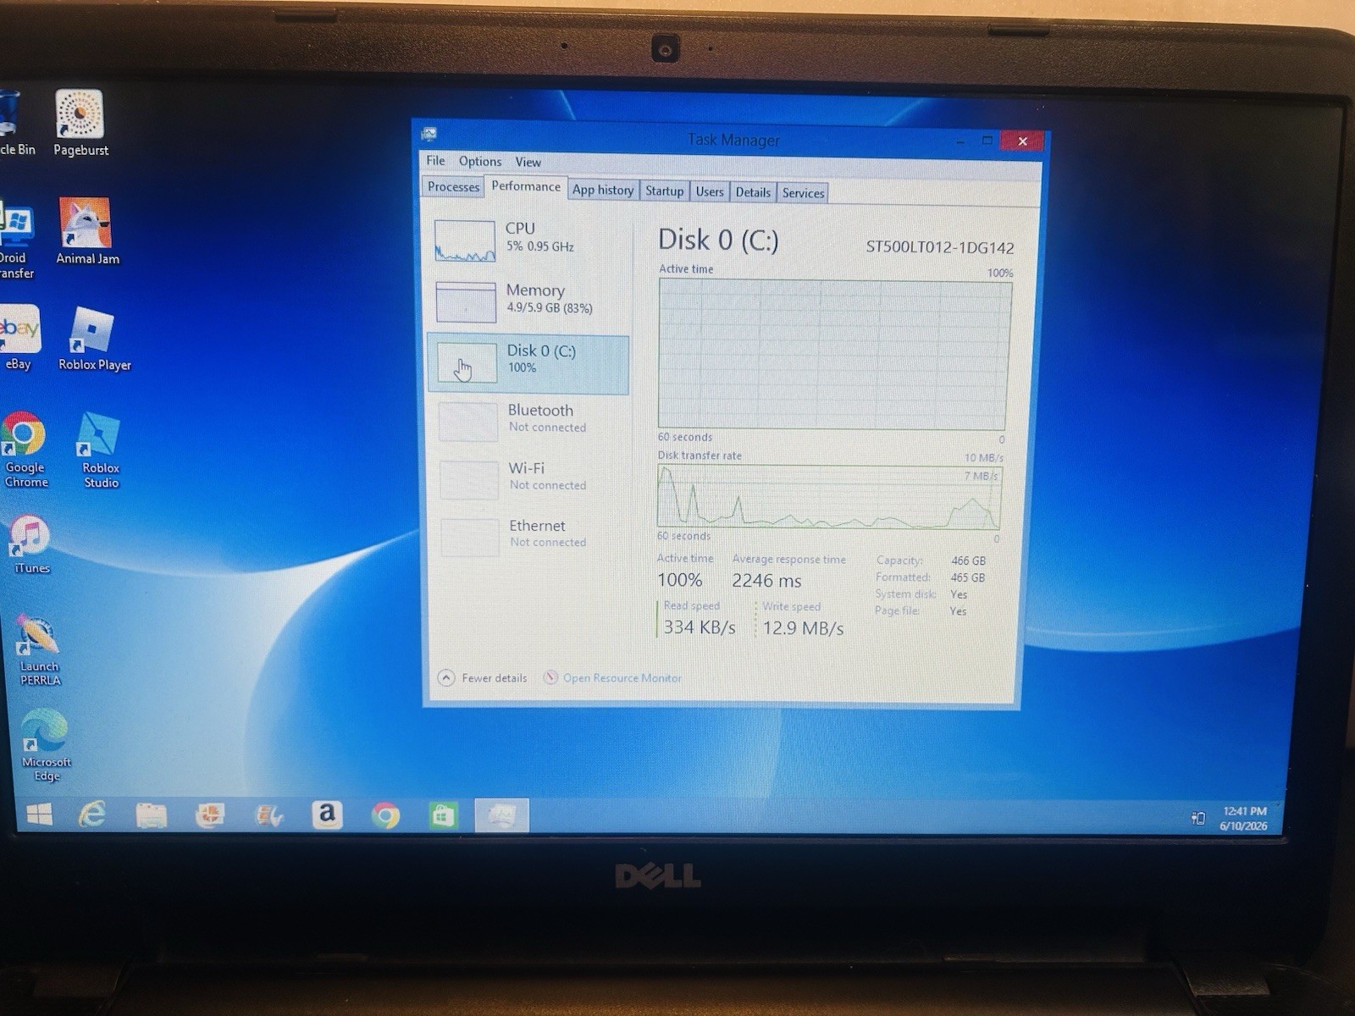Select the Memory performance entry
This screenshot has height=1016, width=1355.
(528, 301)
